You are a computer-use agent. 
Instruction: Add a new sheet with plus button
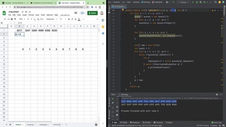point(6,125)
